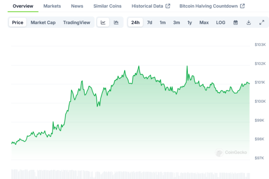Switch to candlestick chart view

point(116,23)
